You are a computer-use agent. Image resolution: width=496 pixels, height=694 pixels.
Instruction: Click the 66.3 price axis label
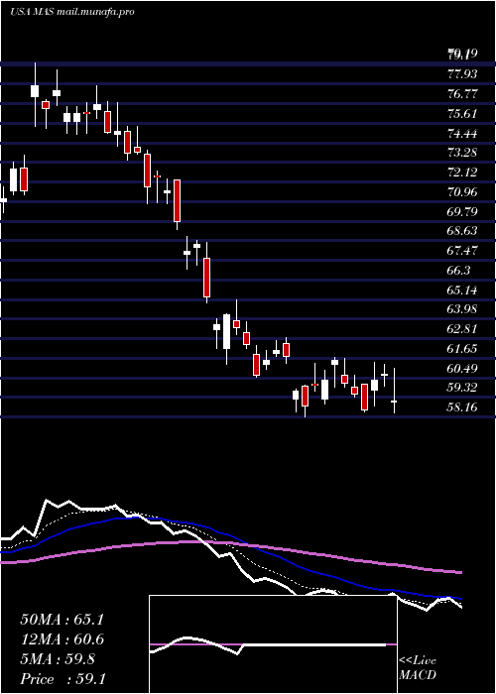(x=458, y=270)
